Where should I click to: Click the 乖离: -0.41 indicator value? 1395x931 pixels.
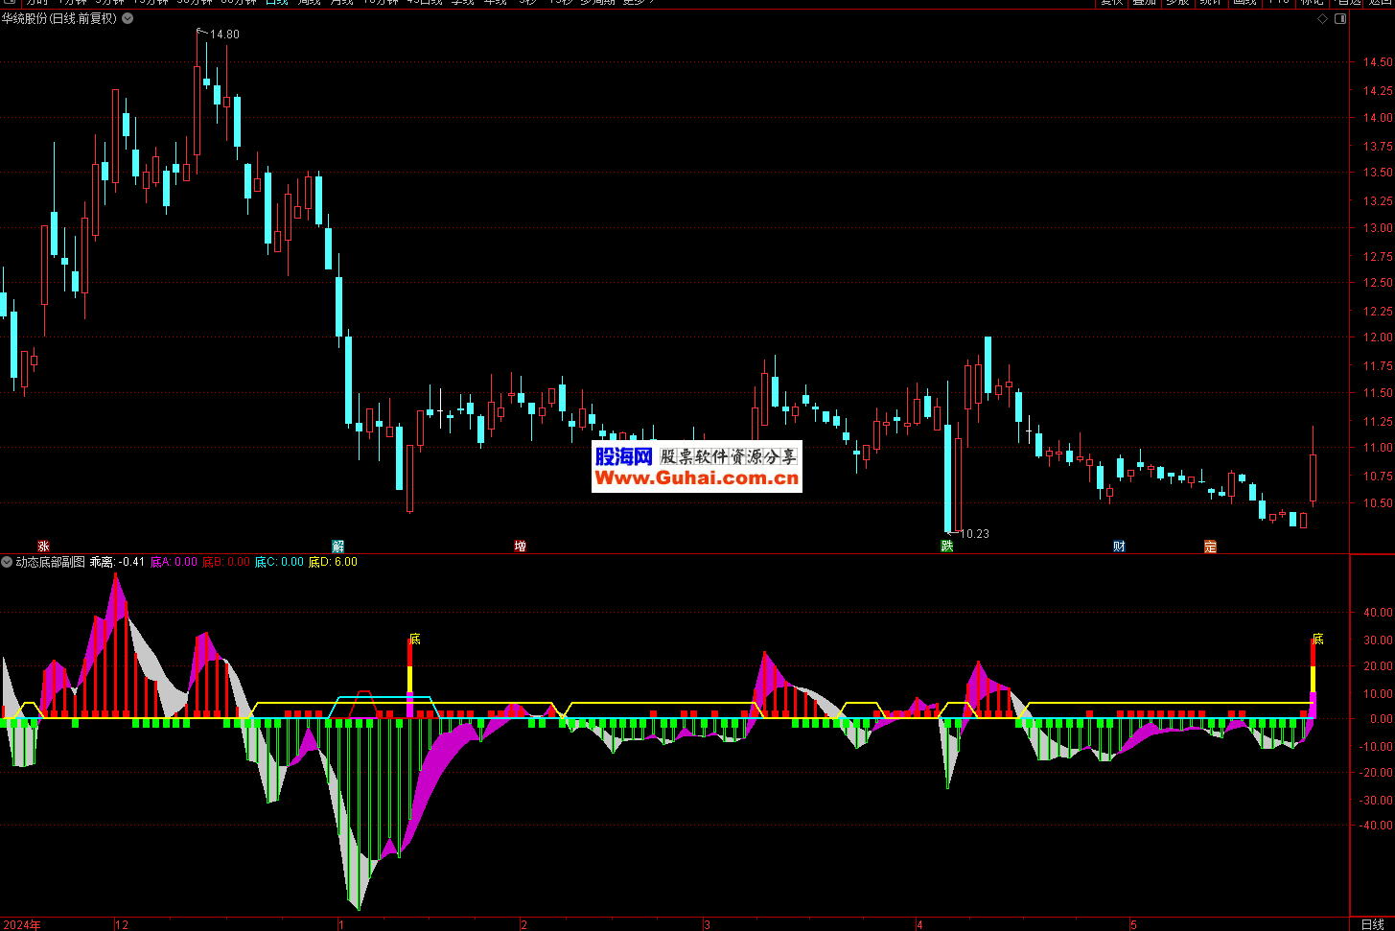point(117,562)
